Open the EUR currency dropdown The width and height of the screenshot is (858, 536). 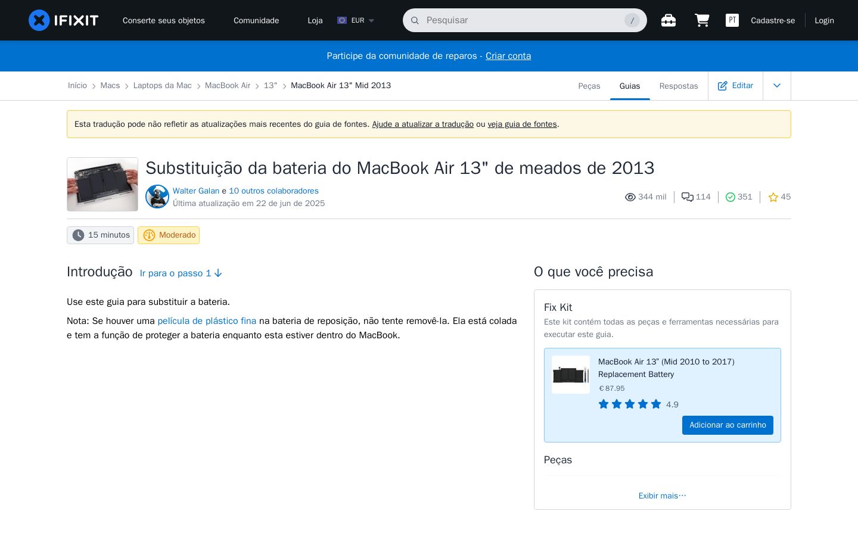pos(356,20)
